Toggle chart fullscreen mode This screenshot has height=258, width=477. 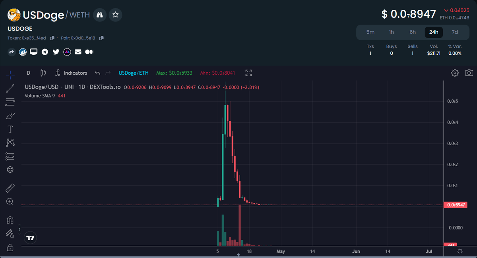(248, 73)
